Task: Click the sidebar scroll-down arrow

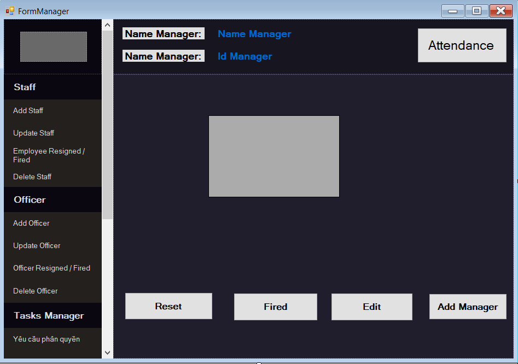Action: pyautogui.click(x=107, y=352)
